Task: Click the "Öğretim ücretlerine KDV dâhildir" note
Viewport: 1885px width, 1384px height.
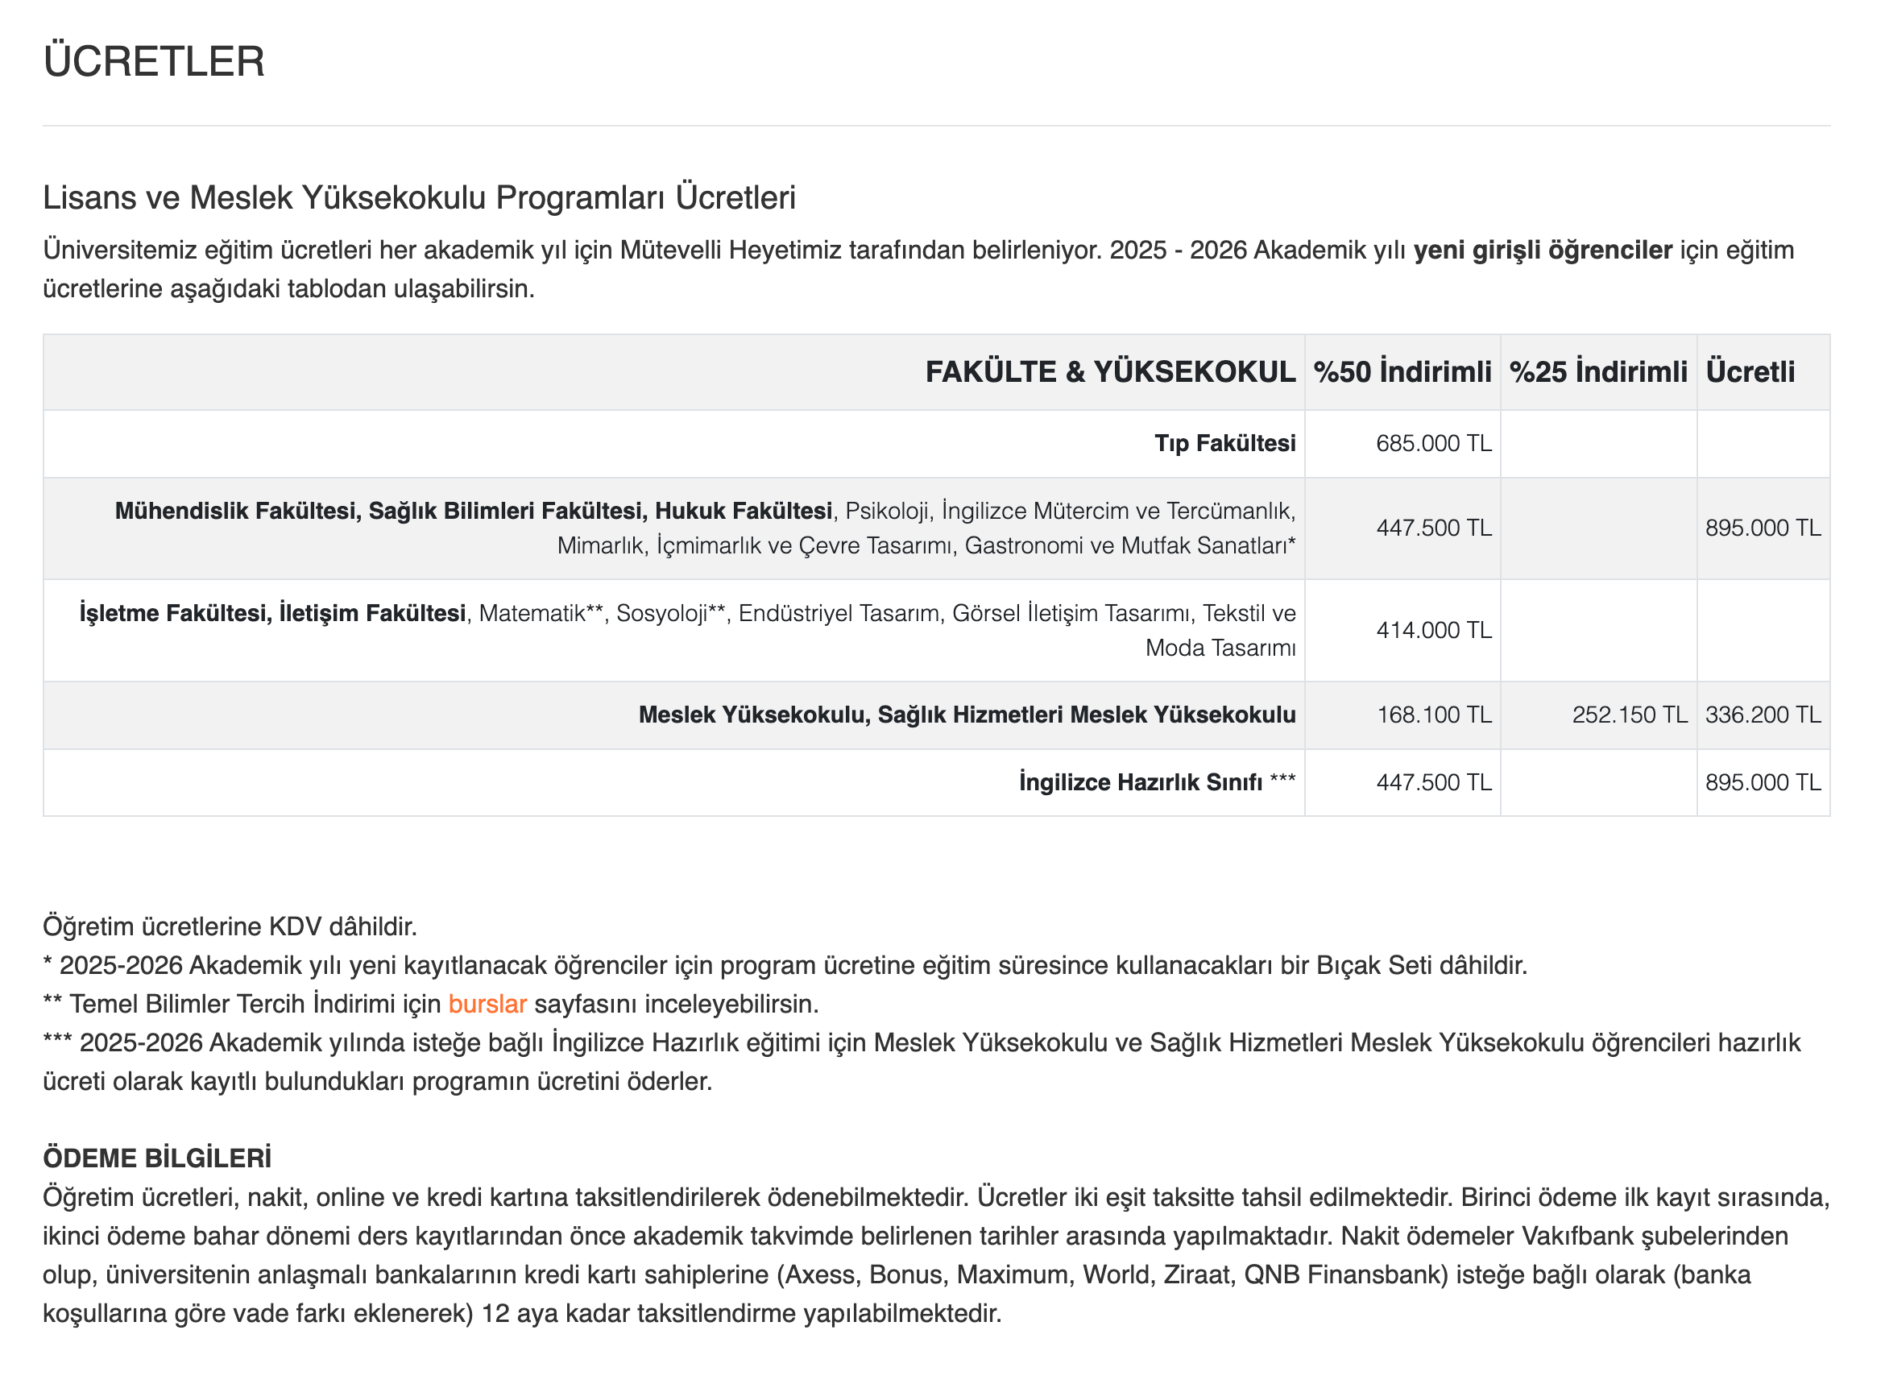Action: tap(230, 926)
